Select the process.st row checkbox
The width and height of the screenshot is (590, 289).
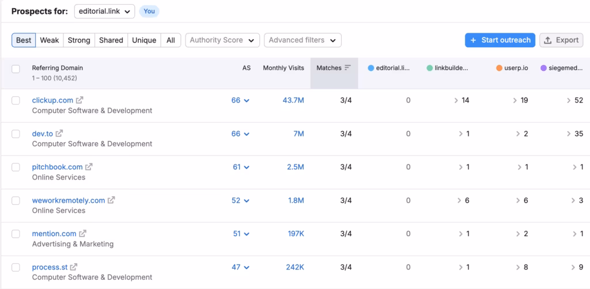16,267
